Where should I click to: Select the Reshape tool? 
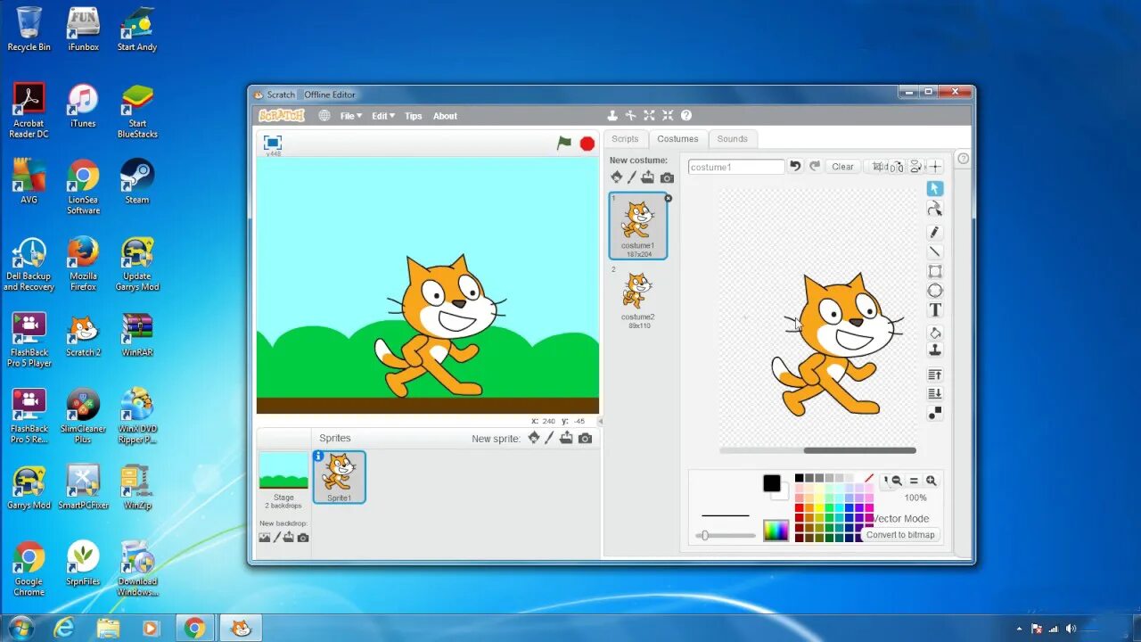tap(935, 209)
